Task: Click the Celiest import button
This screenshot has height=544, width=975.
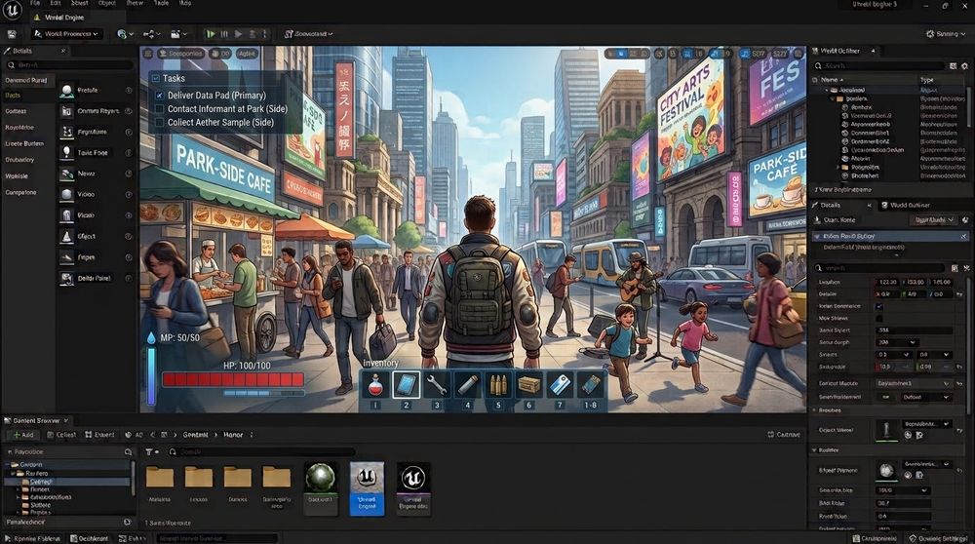Action: [60, 435]
